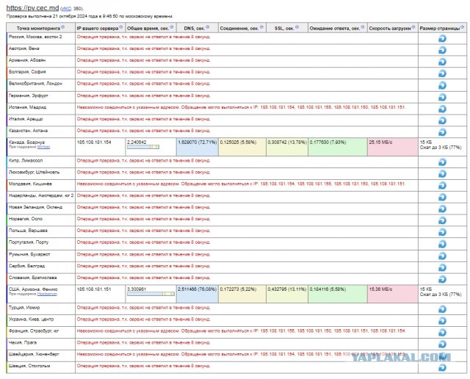Image resolution: width=470 pixels, height=379 pixels.
Task: Open help icon next to Точка мониторинга
Action: pos(62,27)
